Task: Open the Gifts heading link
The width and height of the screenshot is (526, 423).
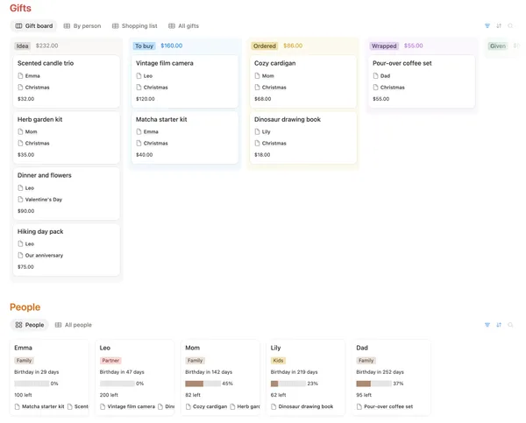Action: (x=20, y=8)
